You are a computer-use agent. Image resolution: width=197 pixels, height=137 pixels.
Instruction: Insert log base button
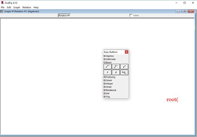(x=124, y=72)
